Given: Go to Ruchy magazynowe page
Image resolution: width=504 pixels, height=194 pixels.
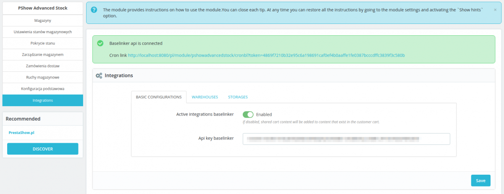Looking at the screenshot, I should (43, 77).
